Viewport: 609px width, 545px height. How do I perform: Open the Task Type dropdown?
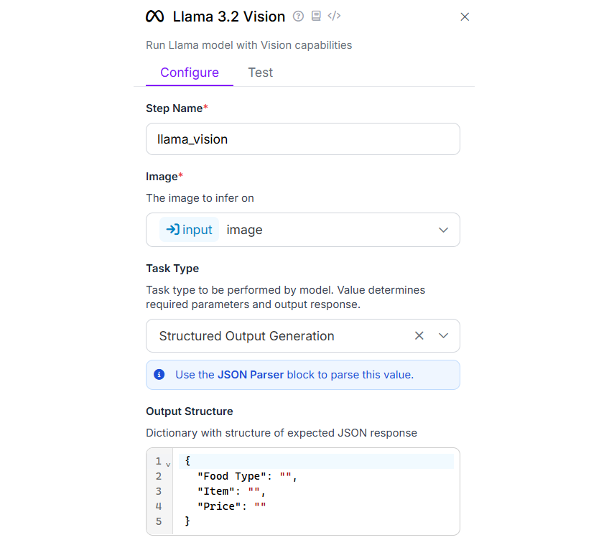[443, 335]
